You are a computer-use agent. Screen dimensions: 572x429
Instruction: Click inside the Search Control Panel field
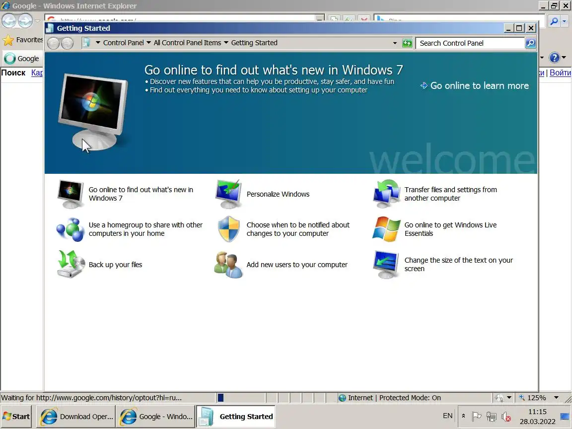470,43
